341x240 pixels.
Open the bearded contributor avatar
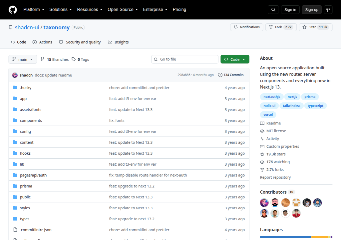pos(275,203)
